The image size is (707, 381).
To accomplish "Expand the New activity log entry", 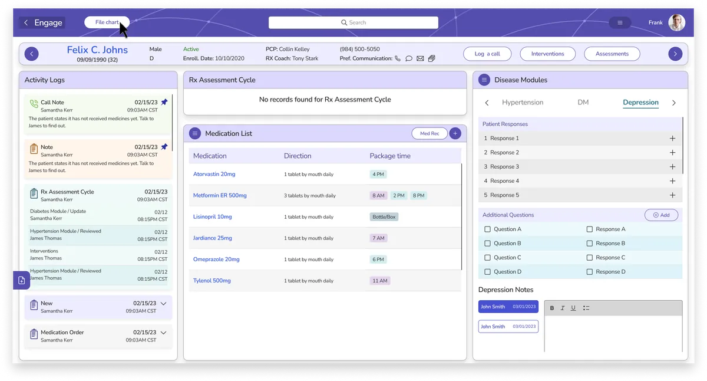I will pyautogui.click(x=164, y=303).
